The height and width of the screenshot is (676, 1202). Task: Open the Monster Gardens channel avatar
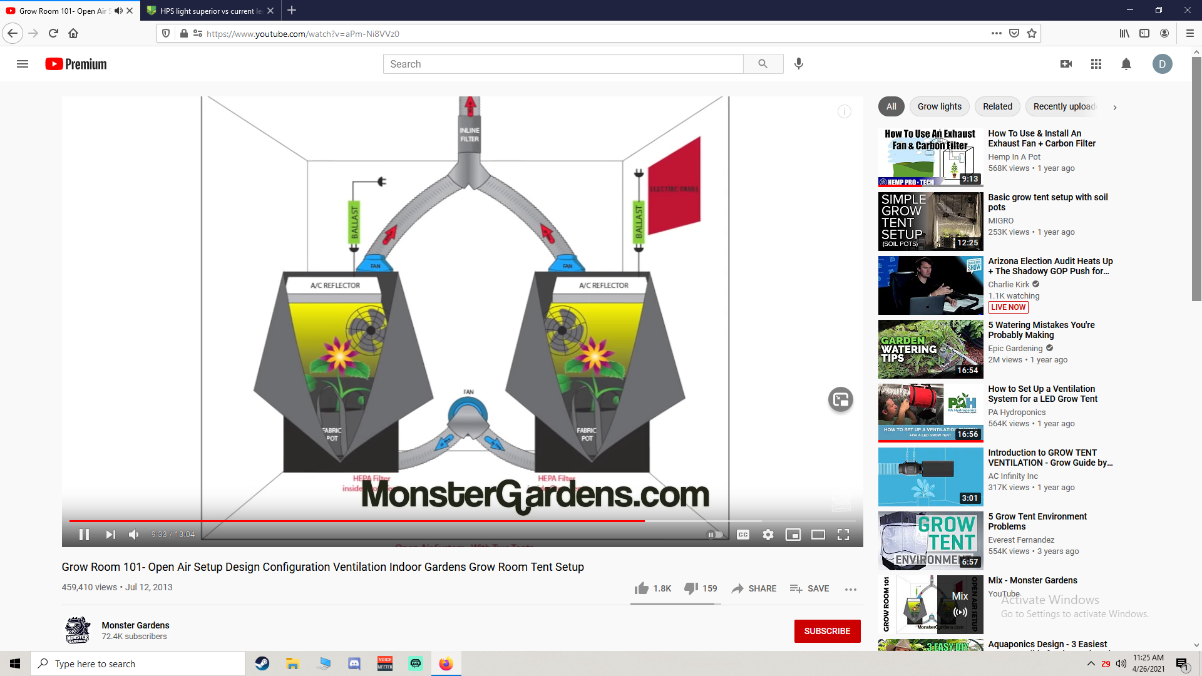coord(78,630)
